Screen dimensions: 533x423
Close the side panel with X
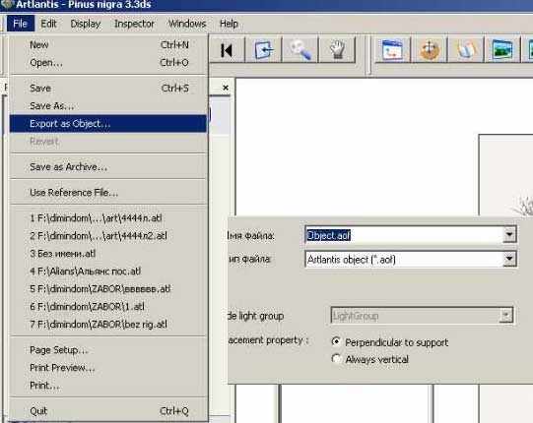click(x=226, y=88)
